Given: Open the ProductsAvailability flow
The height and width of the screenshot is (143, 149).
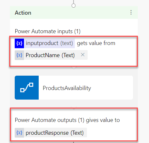Looking at the screenshot, I should pos(74,87).
